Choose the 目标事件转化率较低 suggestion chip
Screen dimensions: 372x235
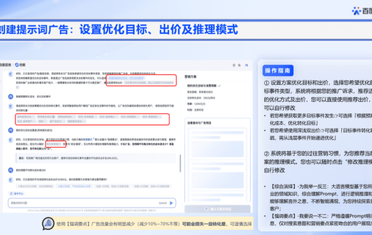tap(149, 83)
